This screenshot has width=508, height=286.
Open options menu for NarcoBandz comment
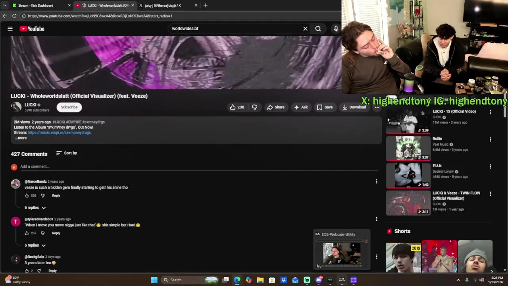click(x=376, y=182)
